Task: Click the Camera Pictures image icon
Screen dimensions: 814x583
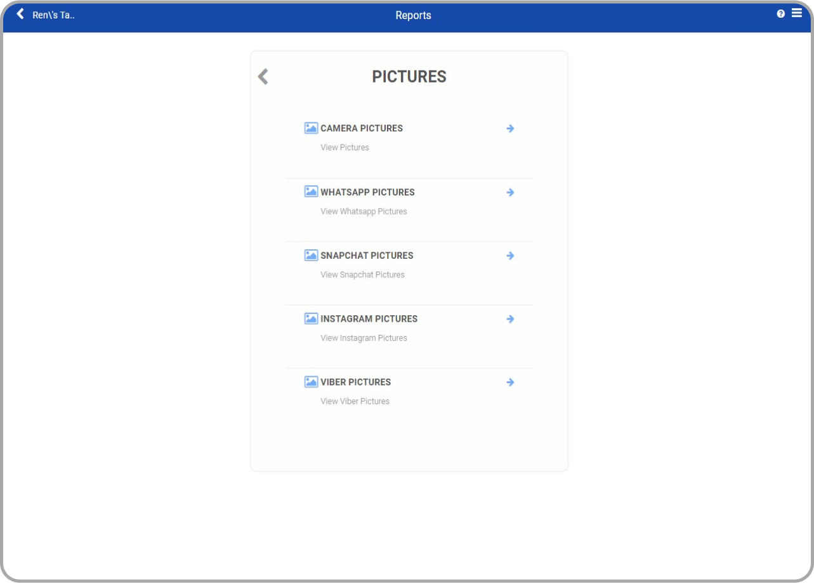Action: point(311,128)
